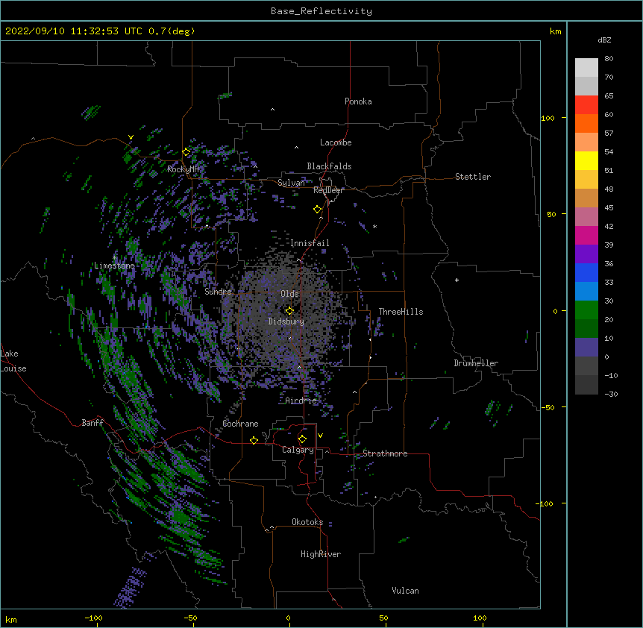Select the royal blue 33-36 dBZ swatch
Viewport: 643px width, 628px height.
click(x=586, y=272)
